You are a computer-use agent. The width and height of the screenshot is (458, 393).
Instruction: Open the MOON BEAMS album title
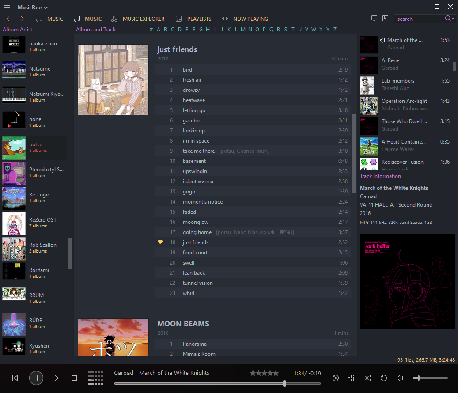click(183, 324)
